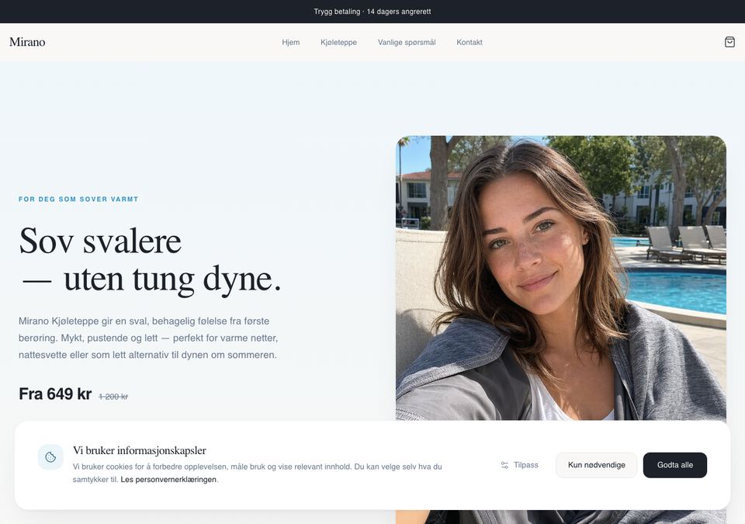The height and width of the screenshot is (524, 745).
Task: Click the sliders icon beside Tilpass
Action: coord(504,465)
